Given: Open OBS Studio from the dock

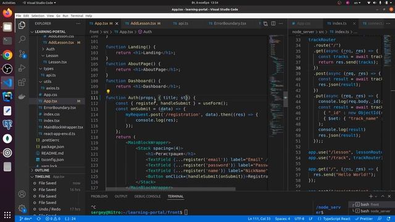Looking at the screenshot, I should click(7, 68).
